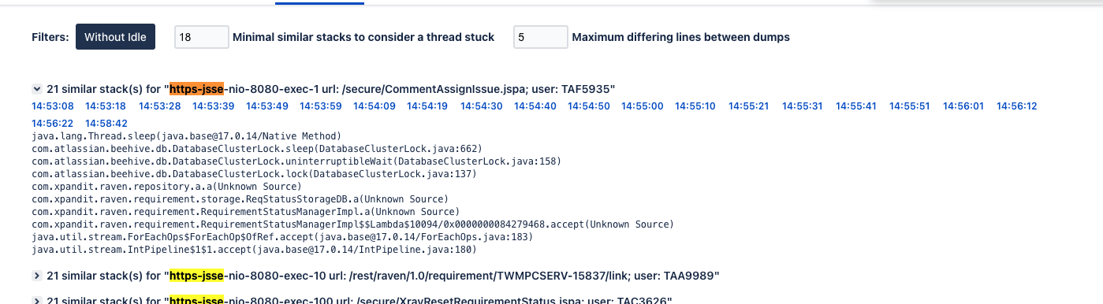Open the 14:53:39 thread dump
This screenshot has height=304, width=1103.
point(213,106)
